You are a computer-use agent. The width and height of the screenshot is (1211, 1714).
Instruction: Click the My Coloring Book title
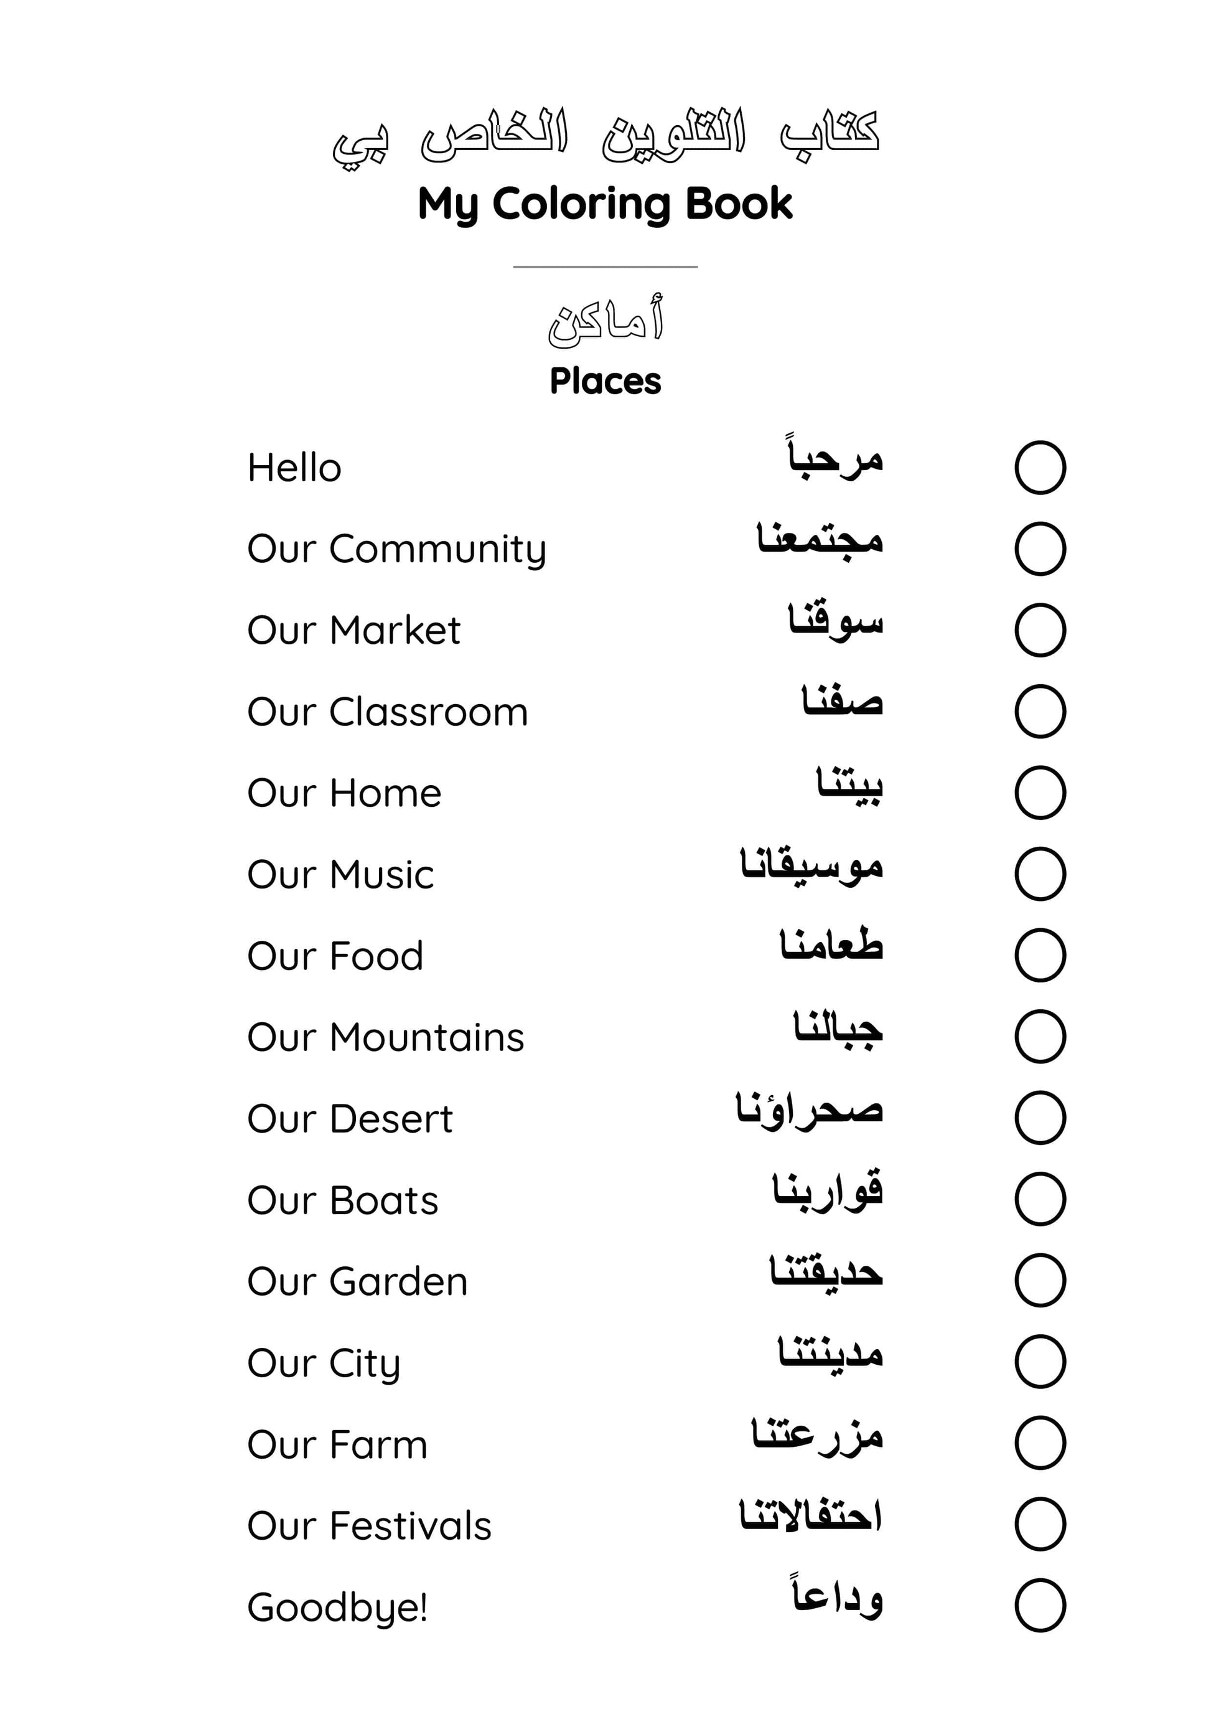605,203
